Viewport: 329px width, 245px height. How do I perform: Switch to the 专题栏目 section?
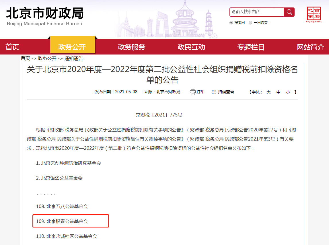pos(251,47)
